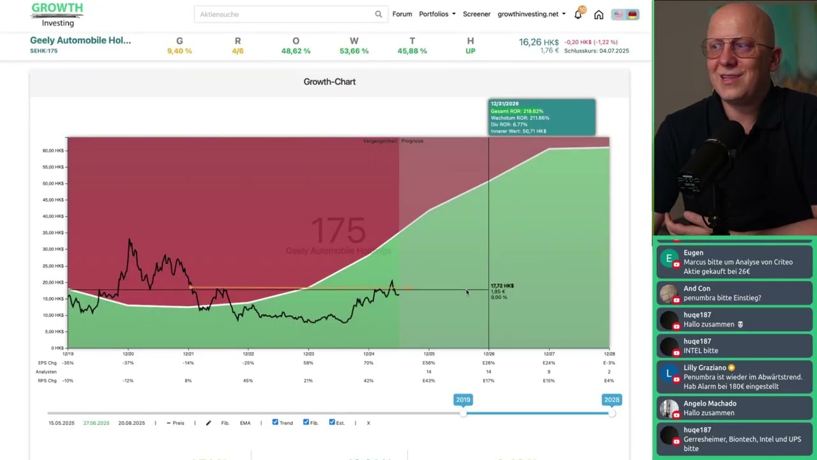This screenshot has height=460, width=817.
Task: Click Schlusskurs: 04.07.2025 text
Action: 596,50
